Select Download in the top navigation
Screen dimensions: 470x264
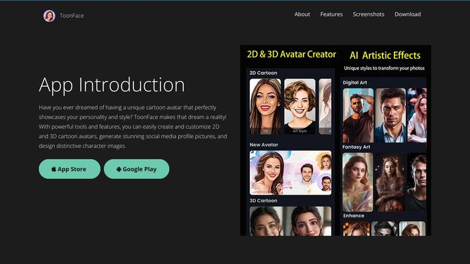click(407, 14)
